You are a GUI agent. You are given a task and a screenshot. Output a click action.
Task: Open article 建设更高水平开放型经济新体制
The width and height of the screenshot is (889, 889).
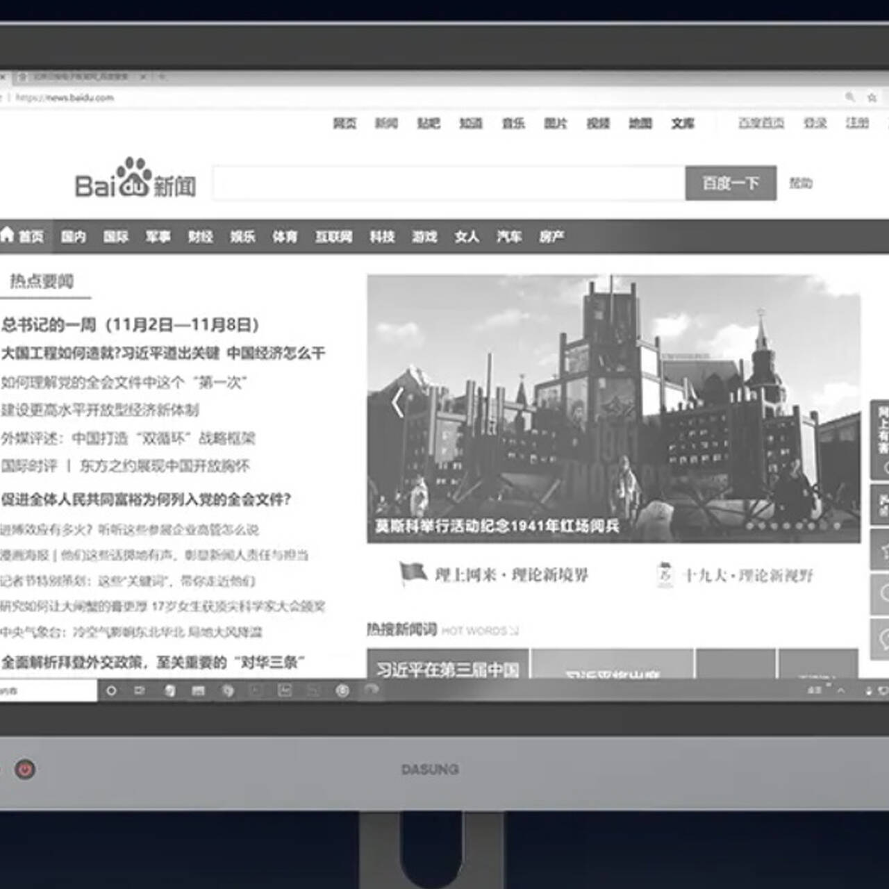coord(100,410)
